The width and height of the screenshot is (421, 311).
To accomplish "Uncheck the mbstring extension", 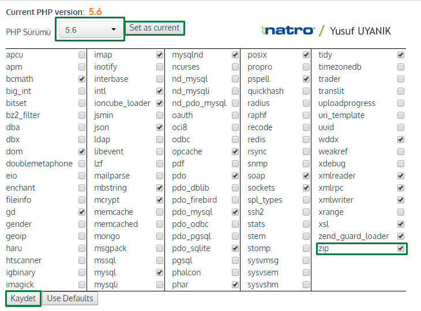I will [x=160, y=188].
